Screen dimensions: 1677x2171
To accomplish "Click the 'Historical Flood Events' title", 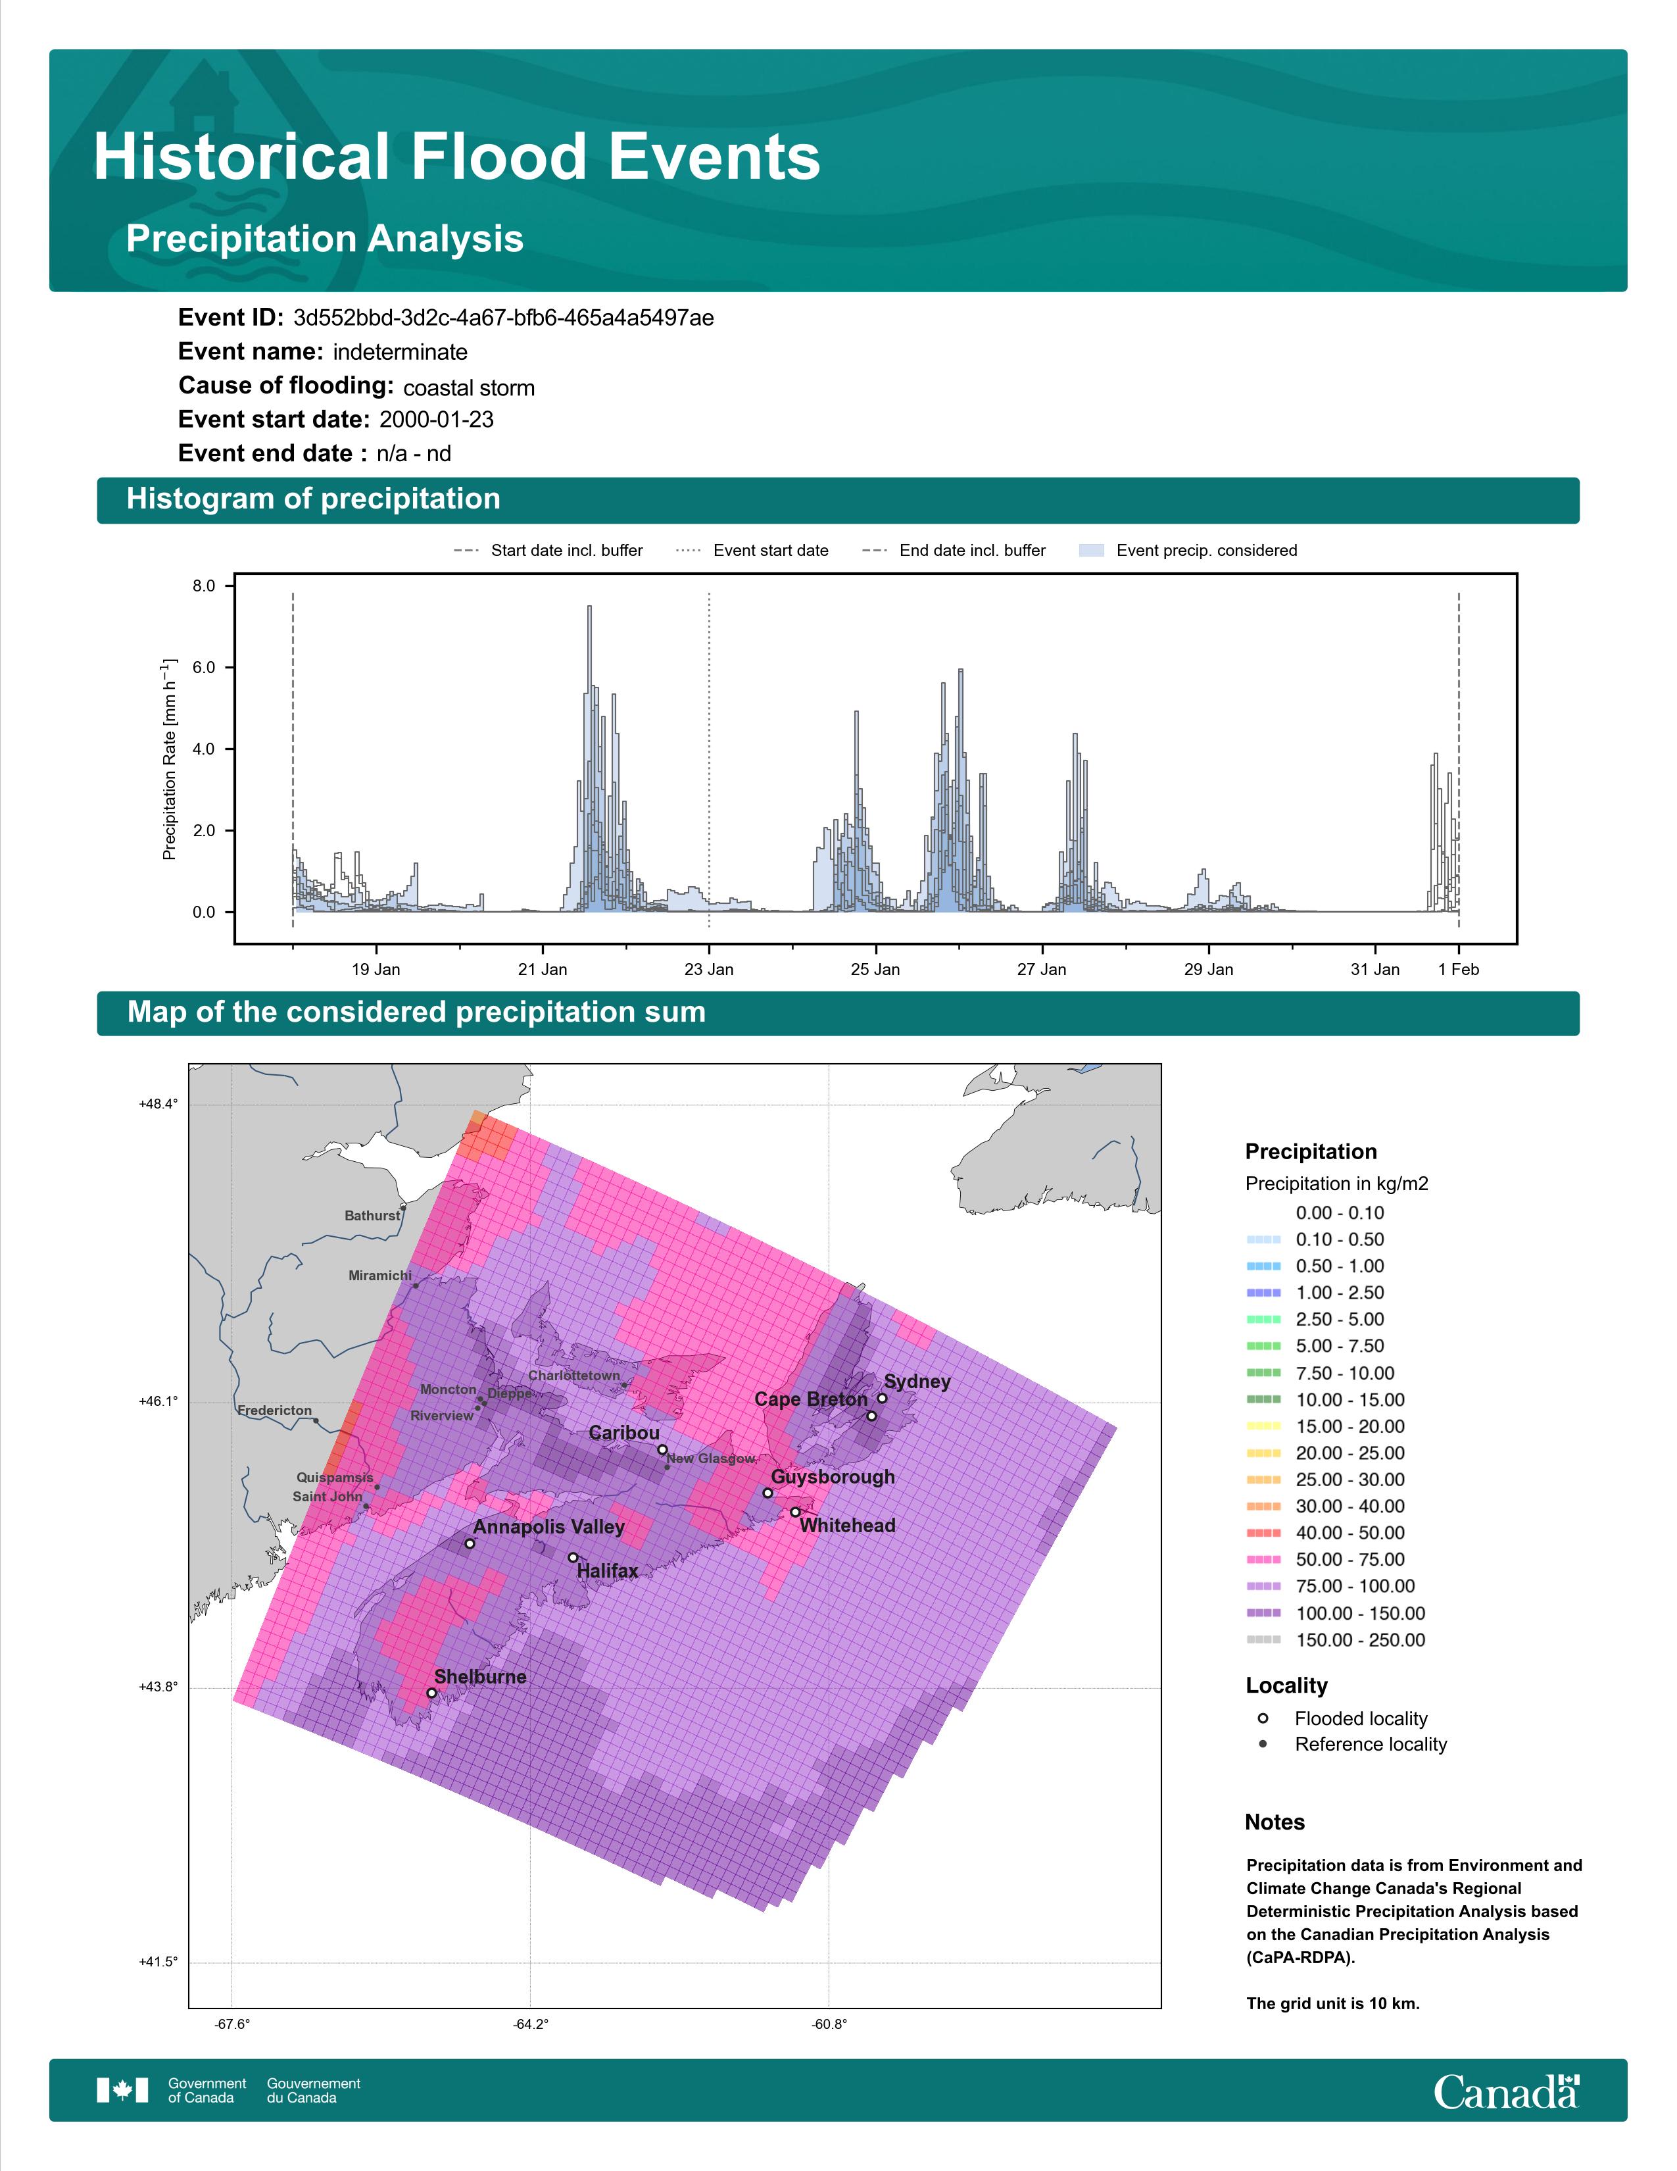I will pyautogui.click(x=457, y=157).
